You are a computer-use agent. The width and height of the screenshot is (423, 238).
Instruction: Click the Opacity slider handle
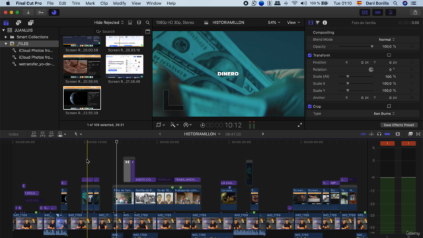pyautogui.click(x=372, y=46)
